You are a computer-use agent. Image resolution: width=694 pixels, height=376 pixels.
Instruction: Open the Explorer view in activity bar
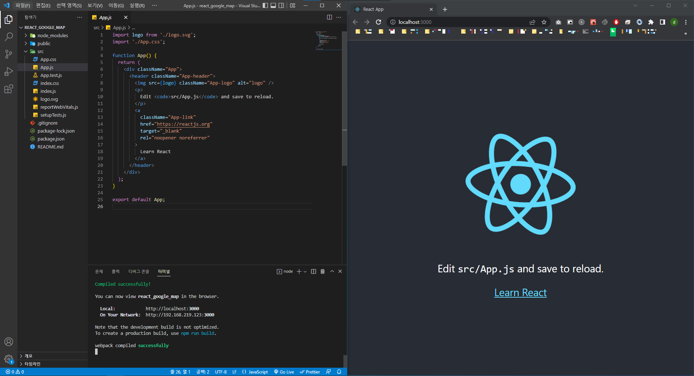click(9, 19)
